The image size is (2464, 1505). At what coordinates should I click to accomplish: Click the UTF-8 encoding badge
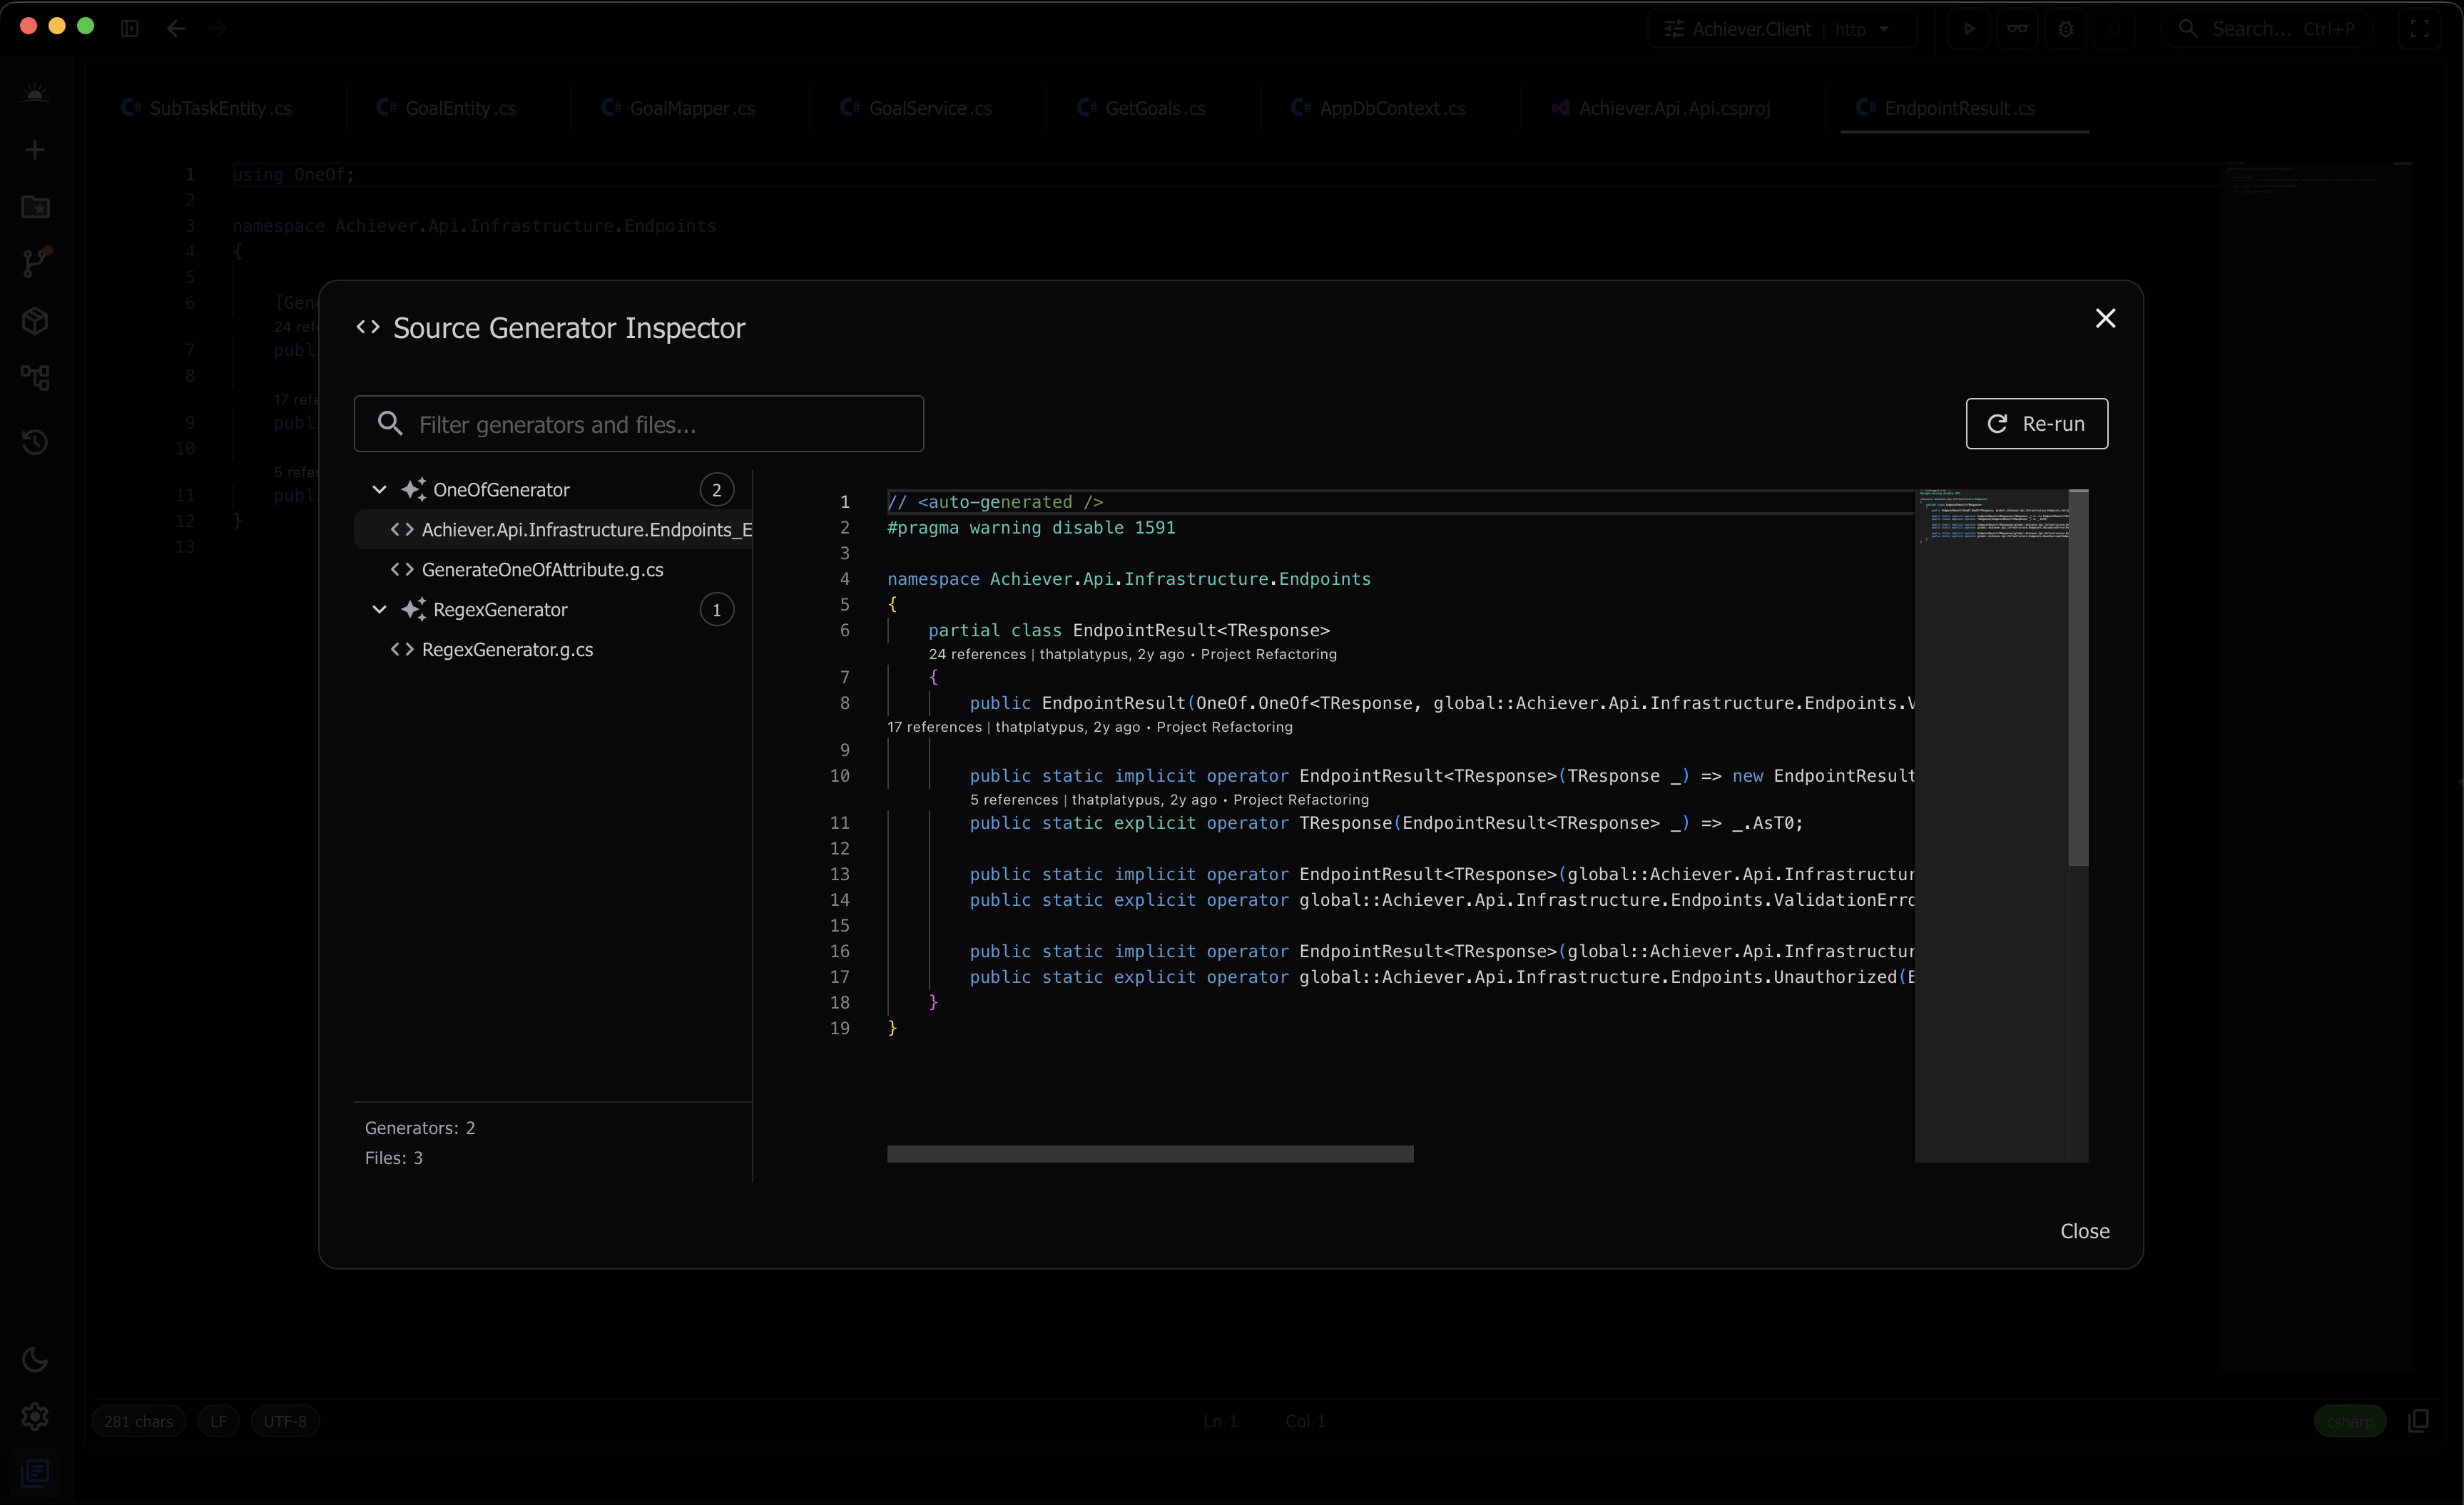(285, 1421)
